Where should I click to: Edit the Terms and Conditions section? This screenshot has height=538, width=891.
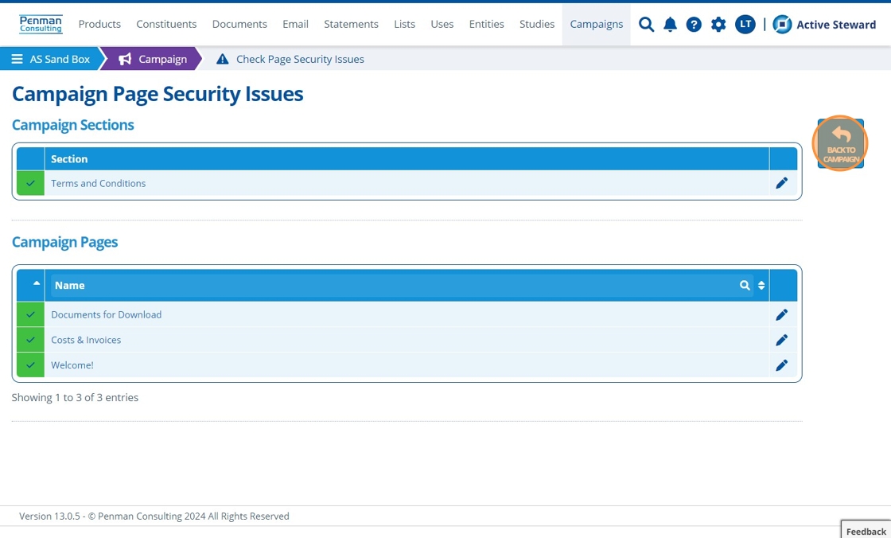[x=782, y=183]
